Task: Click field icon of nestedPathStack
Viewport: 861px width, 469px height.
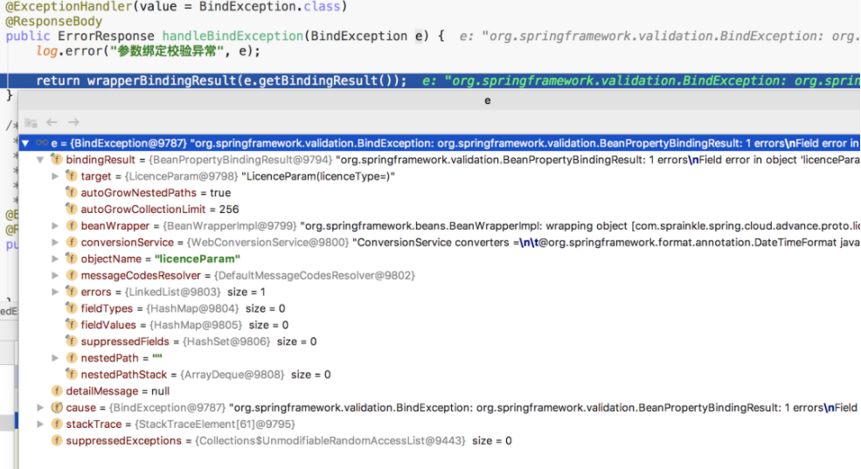Action: pyautogui.click(x=72, y=374)
